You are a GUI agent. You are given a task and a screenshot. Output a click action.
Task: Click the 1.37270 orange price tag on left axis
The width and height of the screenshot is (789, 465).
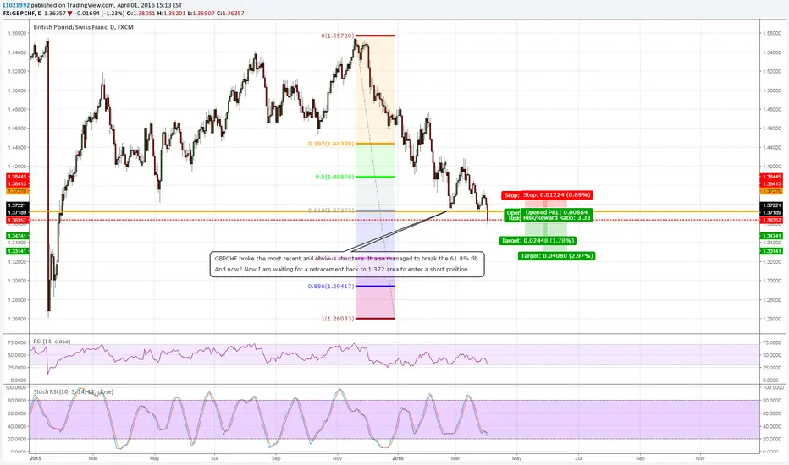(18, 191)
